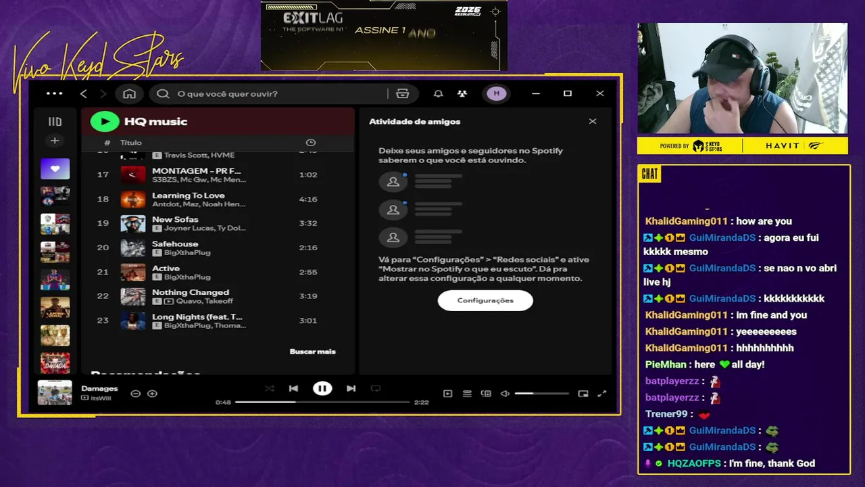Image resolution: width=865 pixels, height=487 pixels.
Task: Click the first friend placeholder avatar
Action: point(393,182)
